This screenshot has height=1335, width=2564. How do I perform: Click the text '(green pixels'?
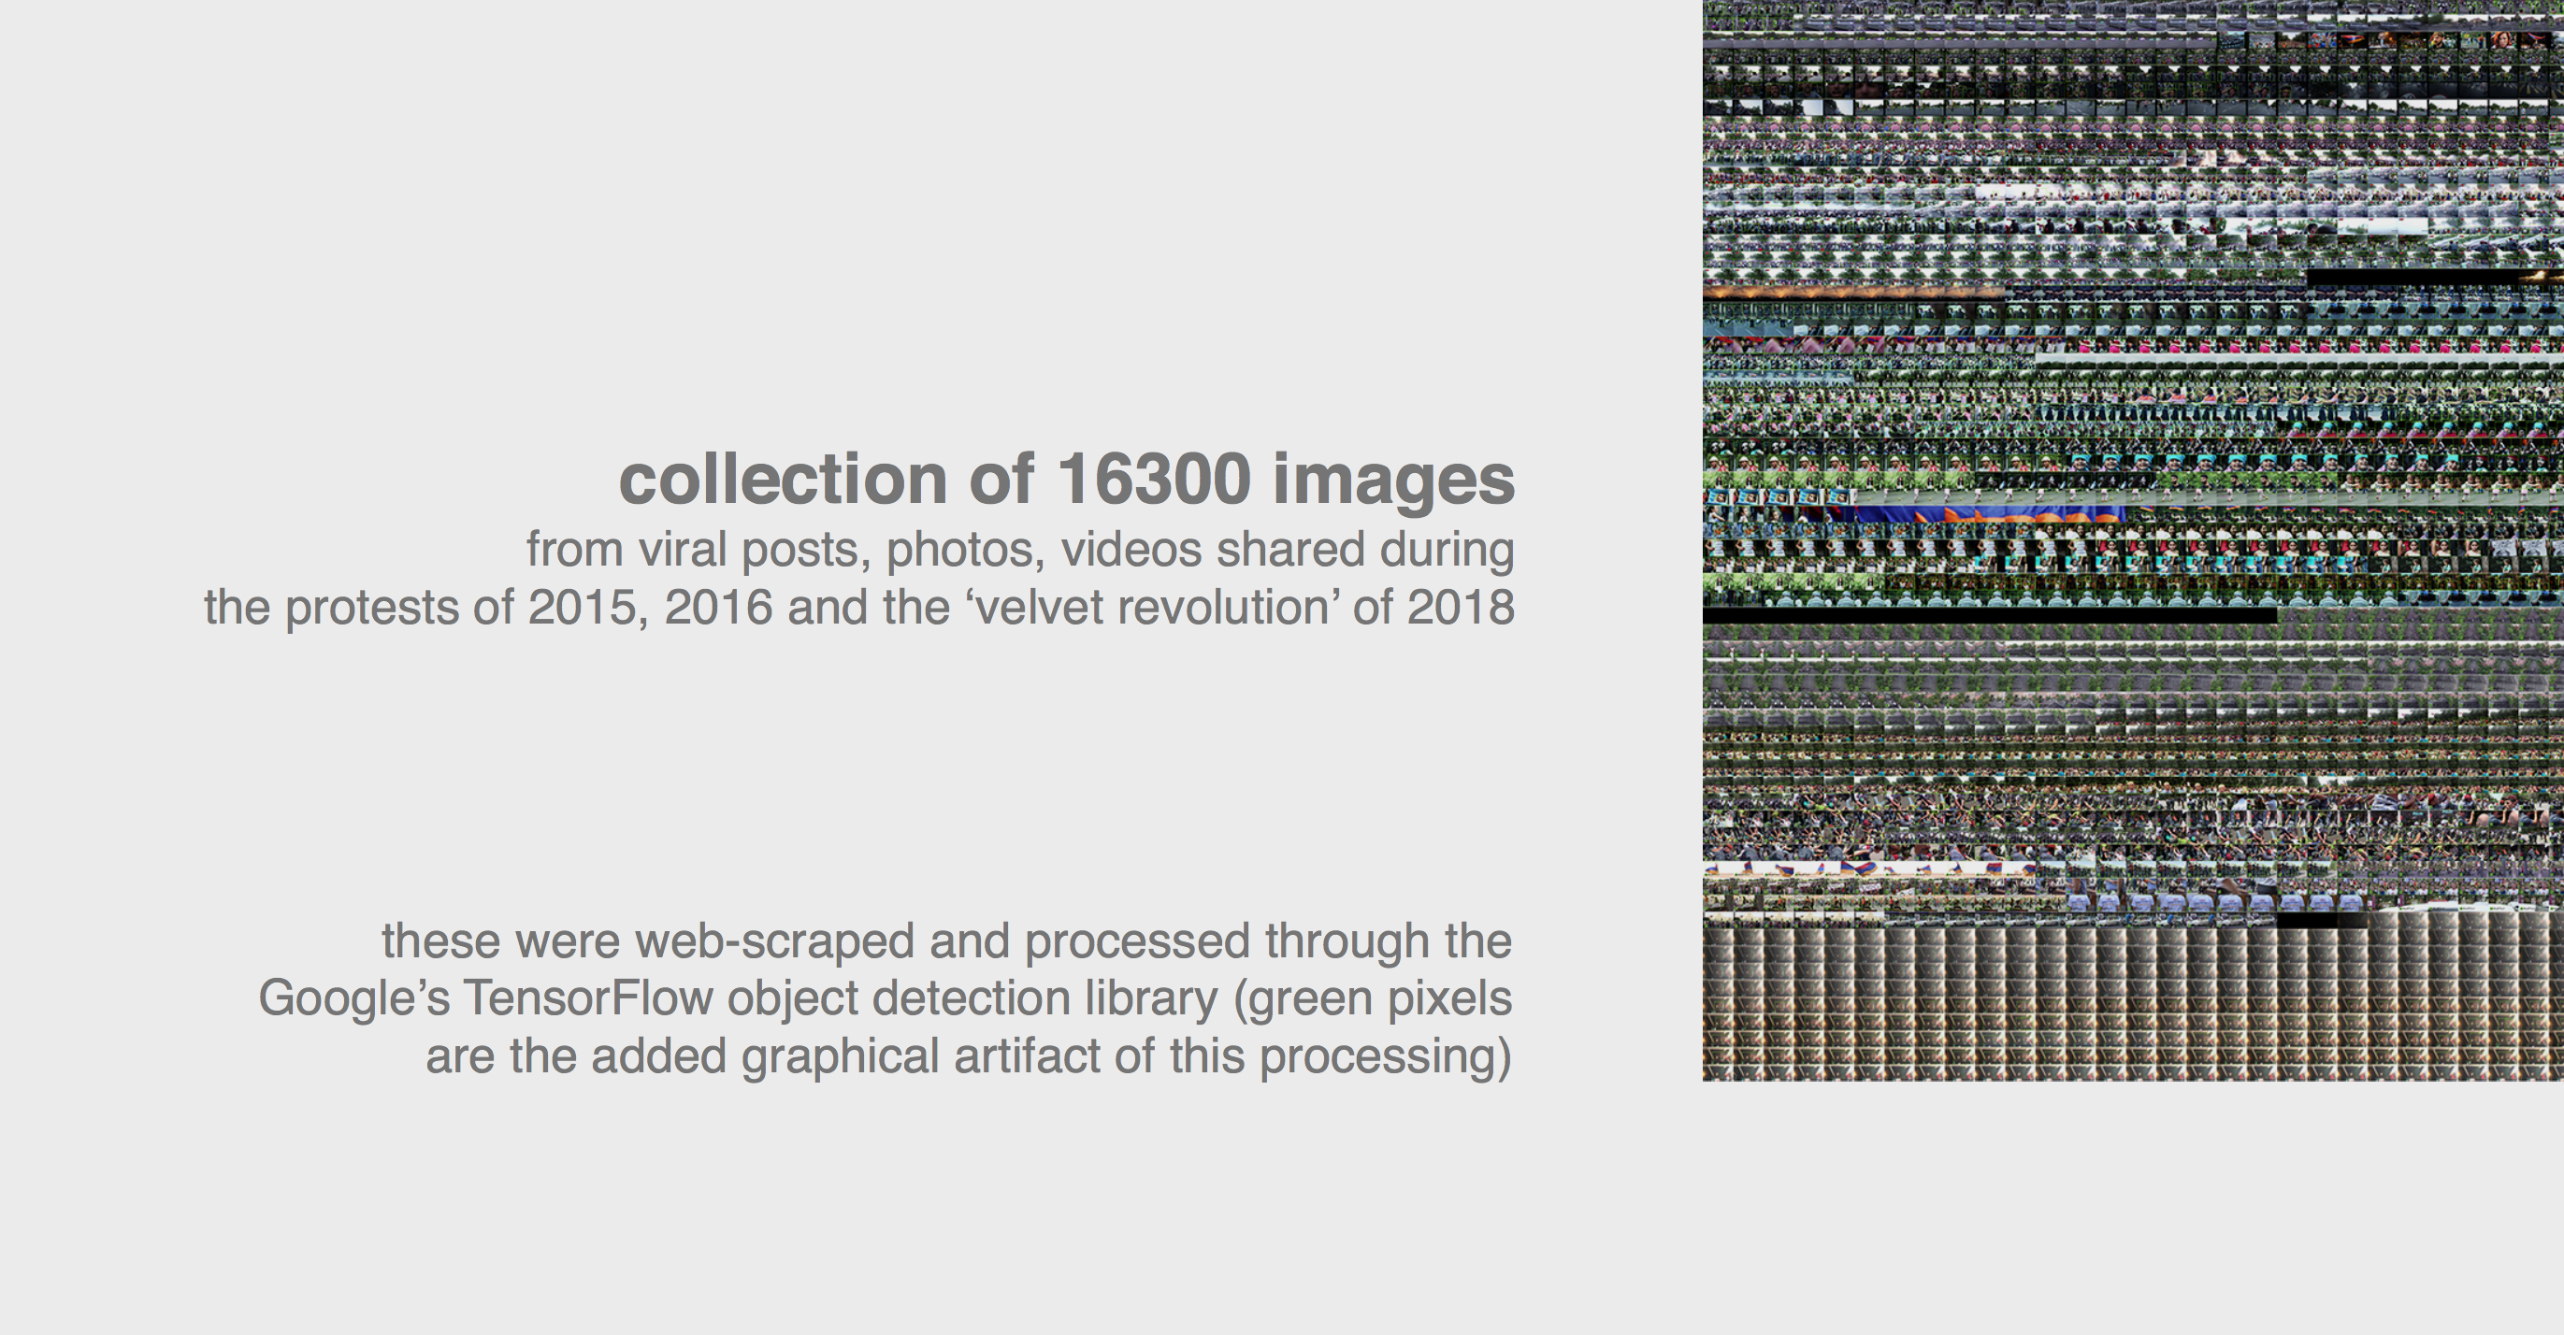(1372, 998)
